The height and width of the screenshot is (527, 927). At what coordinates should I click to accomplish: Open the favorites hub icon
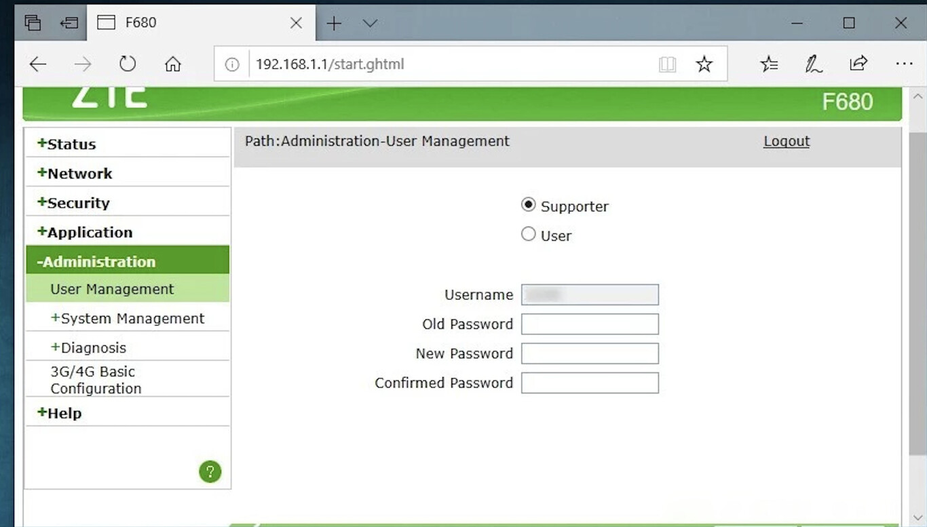click(769, 64)
